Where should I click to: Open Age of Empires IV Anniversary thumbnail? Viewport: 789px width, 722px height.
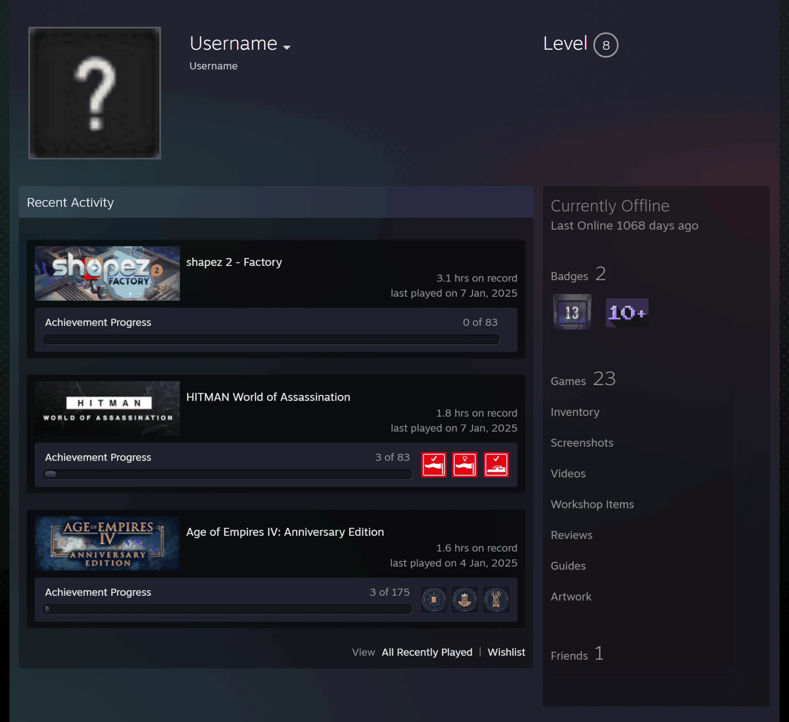coord(107,543)
